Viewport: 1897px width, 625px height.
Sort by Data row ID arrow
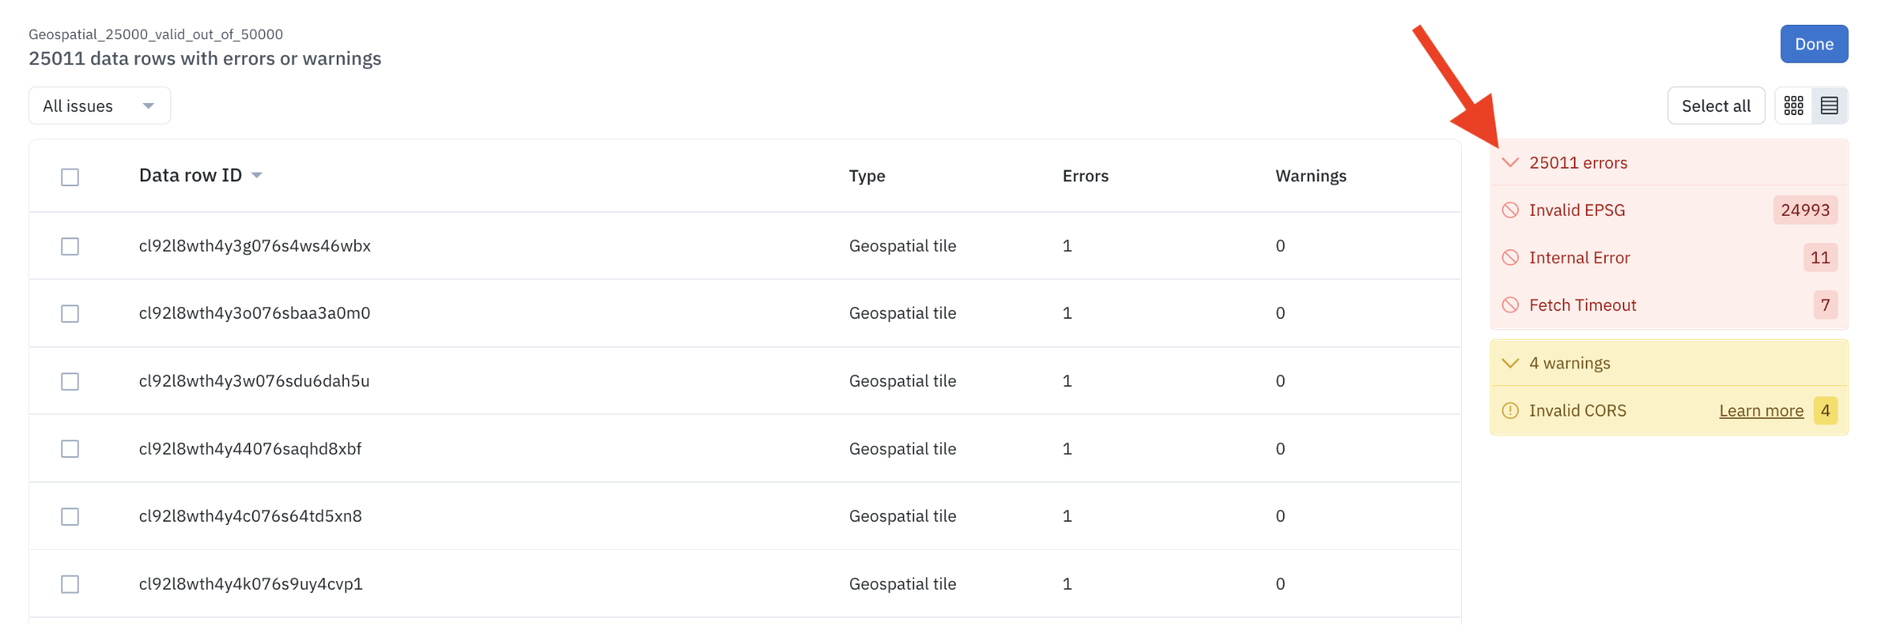(257, 175)
